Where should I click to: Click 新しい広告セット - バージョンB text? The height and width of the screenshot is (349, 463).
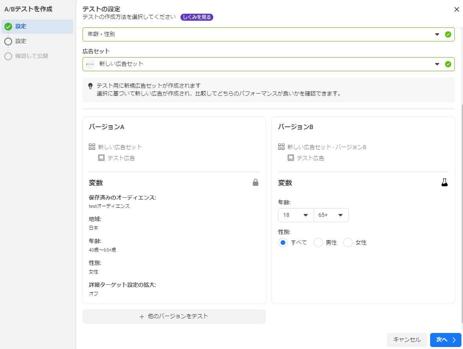click(326, 147)
